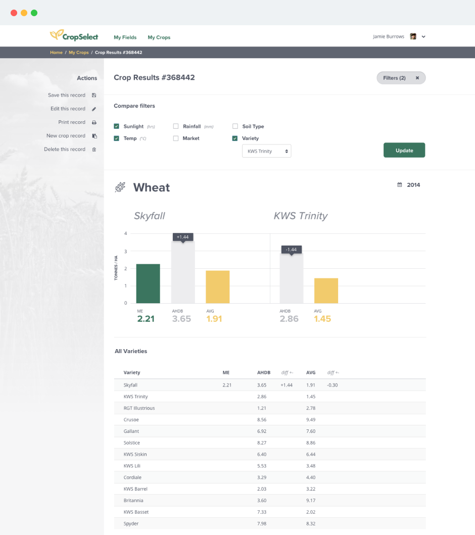Select the Cordiale row
475x535 pixels.
pos(270,477)
